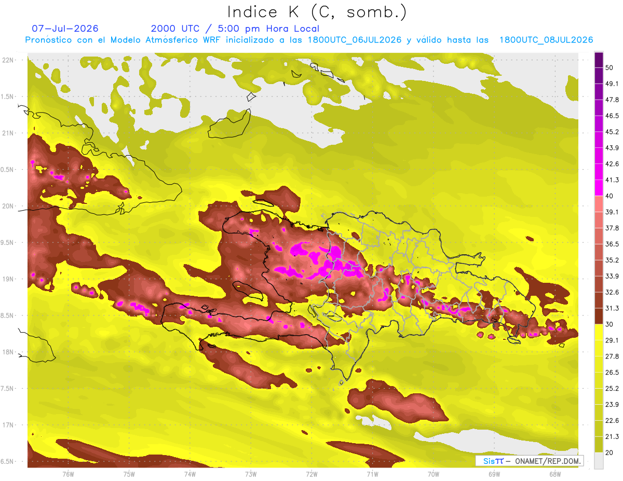Viewport: 623px width, 481px height.
Task: Click the colorbar label "25.2"
Action: pyautogui.click(x=612, y=389)
